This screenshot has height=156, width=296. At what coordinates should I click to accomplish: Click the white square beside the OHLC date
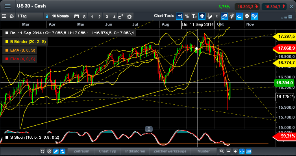[7, 33]
